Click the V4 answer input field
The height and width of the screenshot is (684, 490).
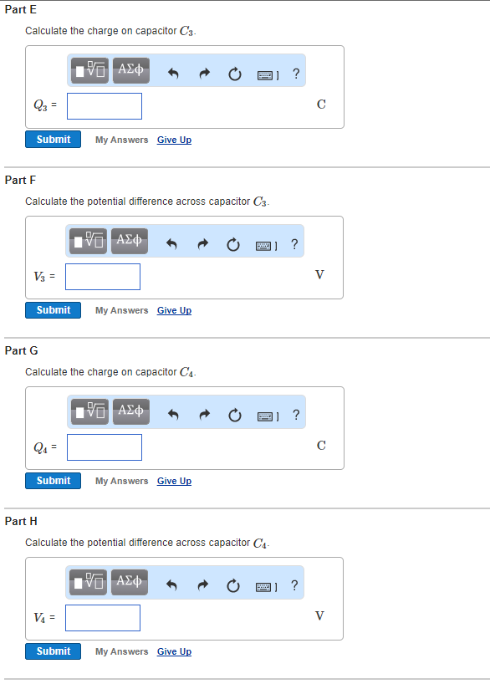click(x=103, y=618)
